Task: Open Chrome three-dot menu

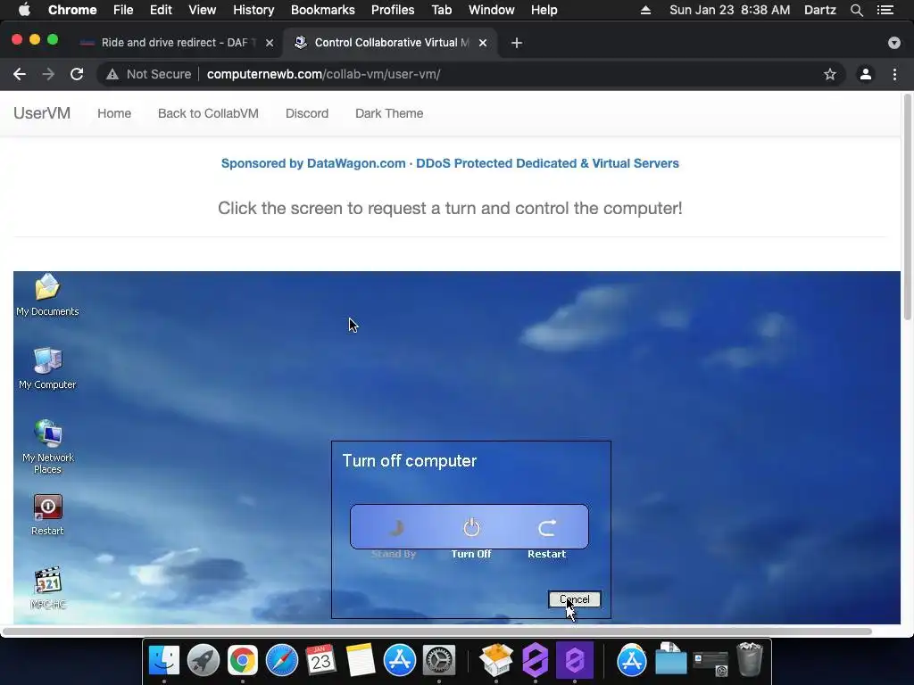Action: click(x=894, y=74)
